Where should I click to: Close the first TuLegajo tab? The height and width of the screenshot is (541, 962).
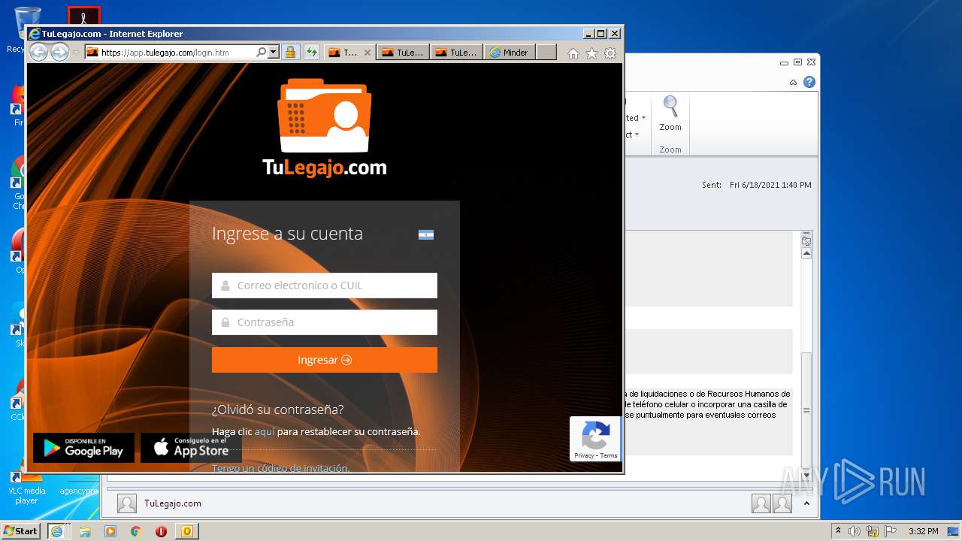tap(368, 53)
